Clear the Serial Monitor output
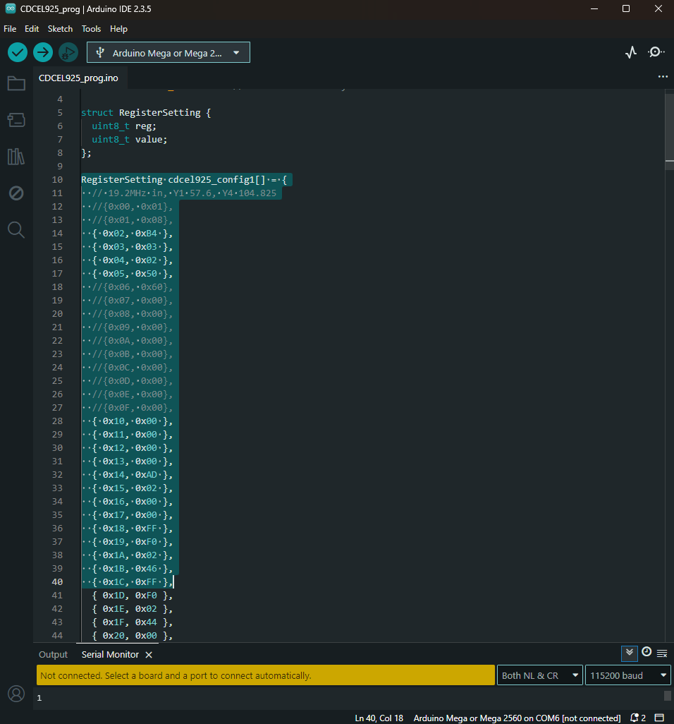This screenshot has width=674, height=724. click(662, 653)
